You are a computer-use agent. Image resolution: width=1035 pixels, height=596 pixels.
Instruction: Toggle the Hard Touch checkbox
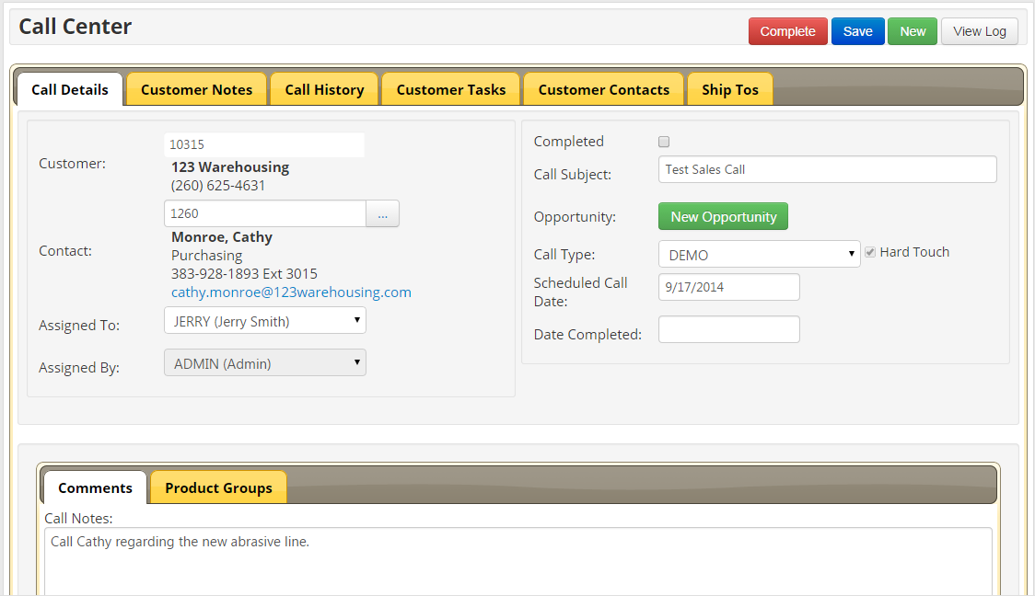tap(871, 253)
